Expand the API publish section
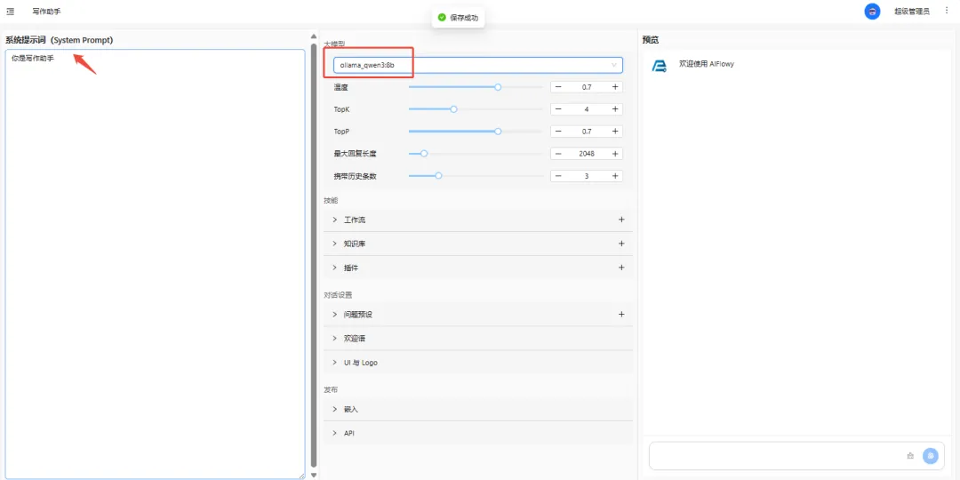Screen dimensions: 960x480 (348, 433)
